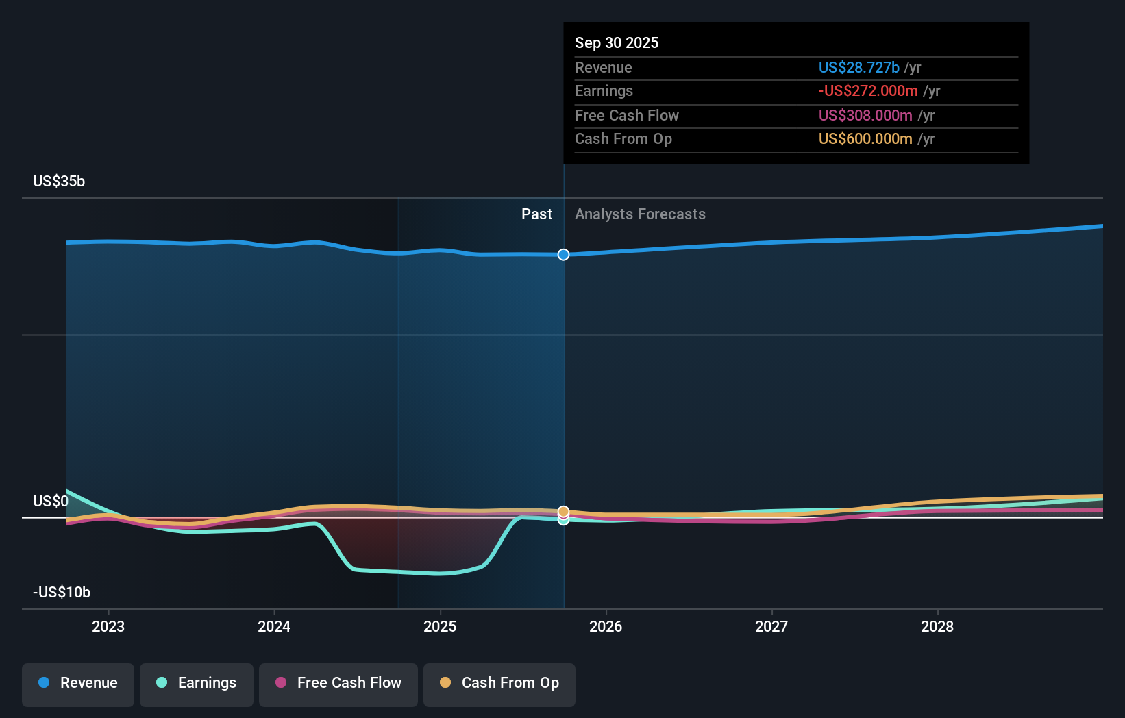Click the US$28.727b revenue value
The image size is (1125, 718).
tap(858, 67)
